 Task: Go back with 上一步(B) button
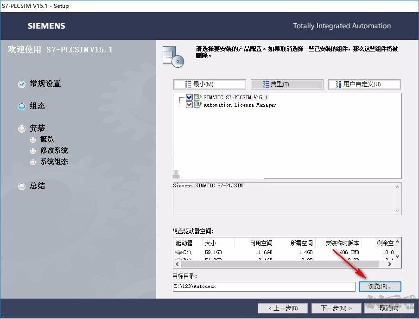pos(283,308)
